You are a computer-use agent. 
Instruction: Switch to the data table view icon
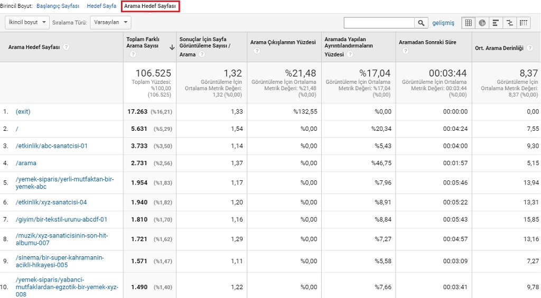click(x=468, y=23)
